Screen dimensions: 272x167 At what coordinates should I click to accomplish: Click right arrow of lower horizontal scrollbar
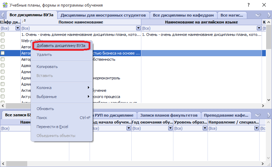[263, 164]
